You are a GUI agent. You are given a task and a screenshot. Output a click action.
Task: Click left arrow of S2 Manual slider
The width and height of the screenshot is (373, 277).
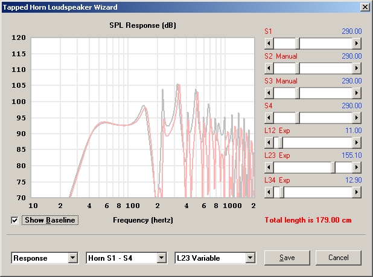tap(269, 68)
